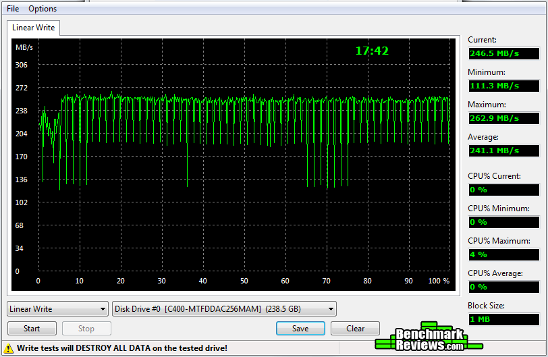
Task: Click the Block Size: label
Action: point(486,306)
